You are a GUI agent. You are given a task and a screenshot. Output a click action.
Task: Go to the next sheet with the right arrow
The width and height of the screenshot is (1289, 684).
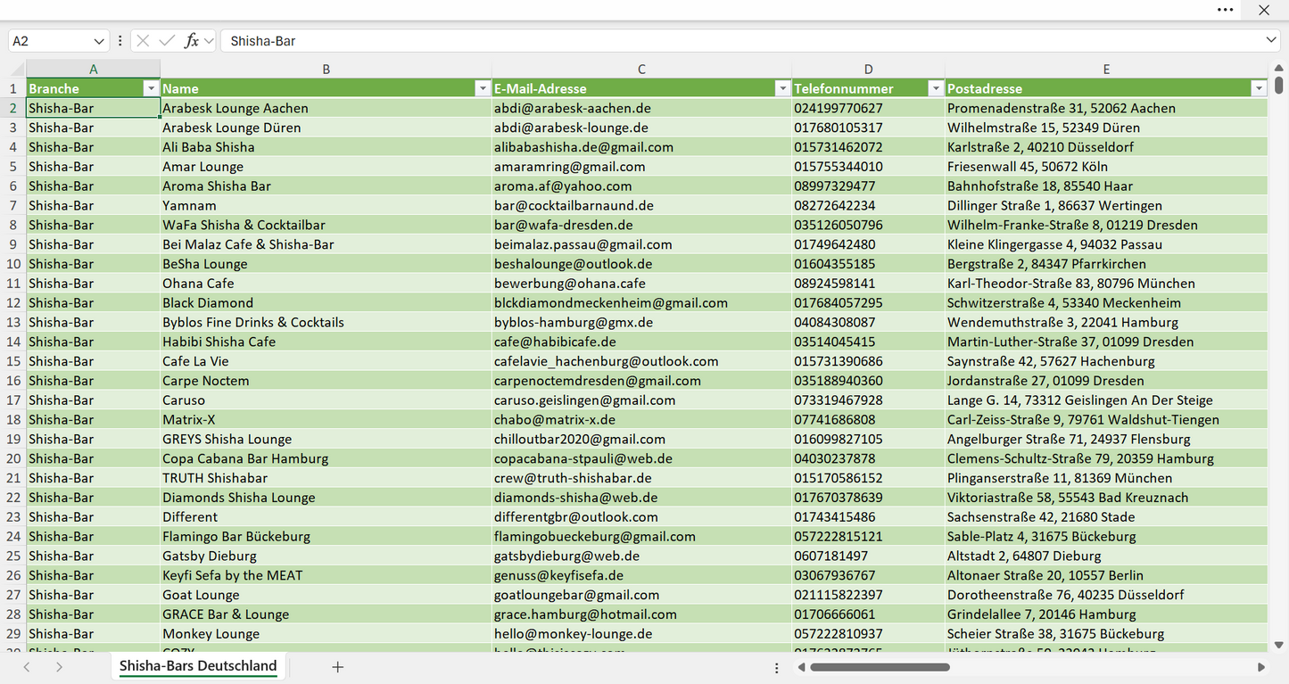point(59,667)
